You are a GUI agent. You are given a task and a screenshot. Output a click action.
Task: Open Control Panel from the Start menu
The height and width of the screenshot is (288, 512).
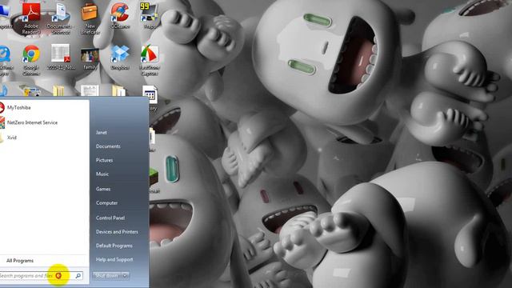click(x=110, y=218)
